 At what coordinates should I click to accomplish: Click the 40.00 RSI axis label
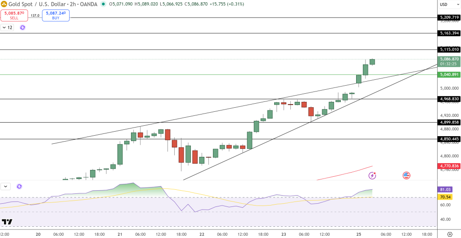(x=446, y=219)
